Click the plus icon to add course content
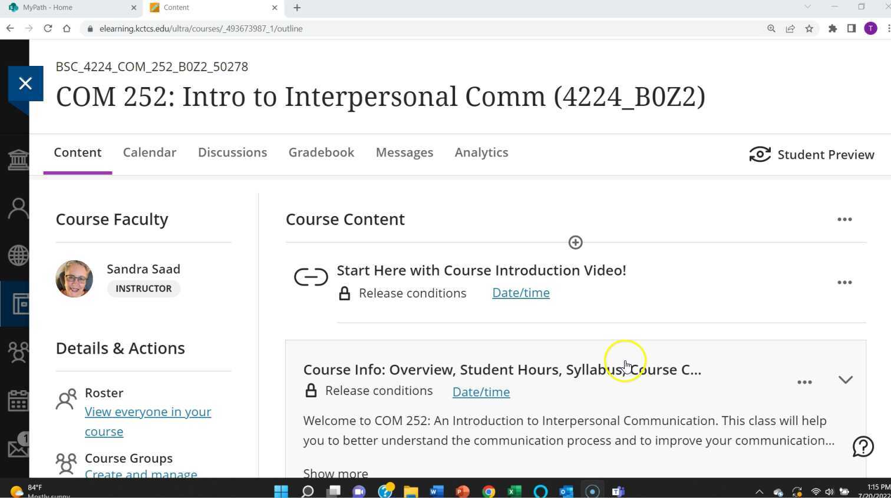The height and width of the screenshot is (498, 891). pyautogui.click(x=575, y=242)
